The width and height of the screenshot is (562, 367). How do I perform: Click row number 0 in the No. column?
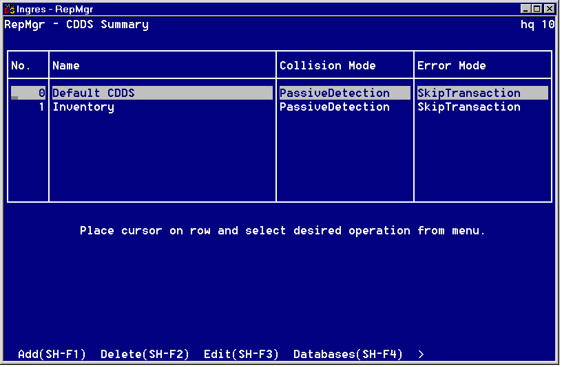[x=41, y=93]
